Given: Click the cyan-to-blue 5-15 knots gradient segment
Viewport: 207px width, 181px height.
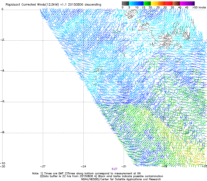Looking at the screenshot, I should [x=136, y=3].
